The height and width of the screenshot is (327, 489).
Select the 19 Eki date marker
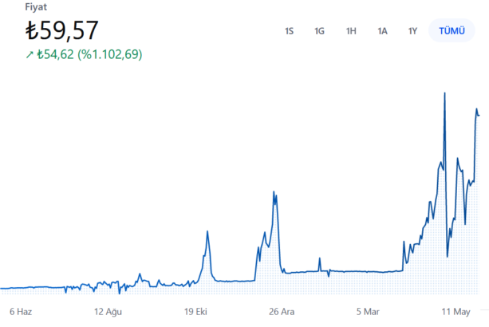pos(195,311)
